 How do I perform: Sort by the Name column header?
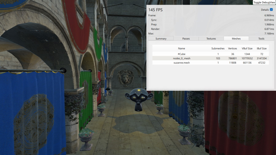click(x=182, y=48)
